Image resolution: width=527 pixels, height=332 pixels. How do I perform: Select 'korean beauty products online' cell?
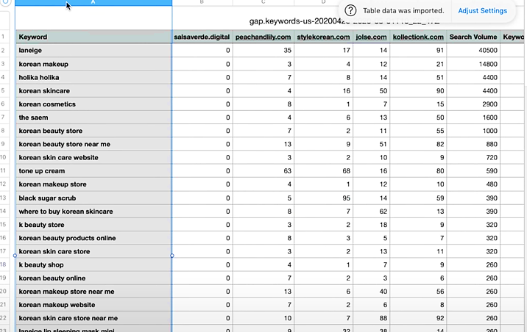point(93,238)
